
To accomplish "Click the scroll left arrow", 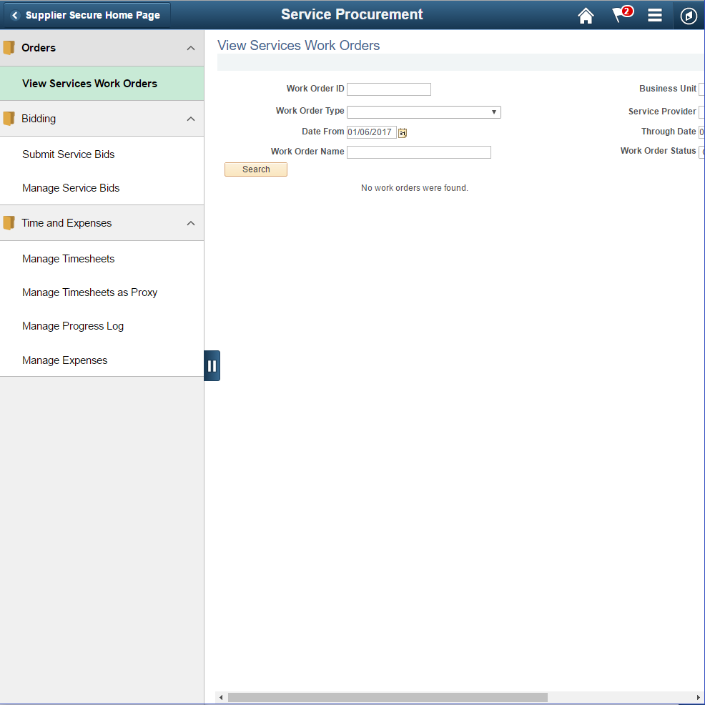I will [x=221, y=697].
